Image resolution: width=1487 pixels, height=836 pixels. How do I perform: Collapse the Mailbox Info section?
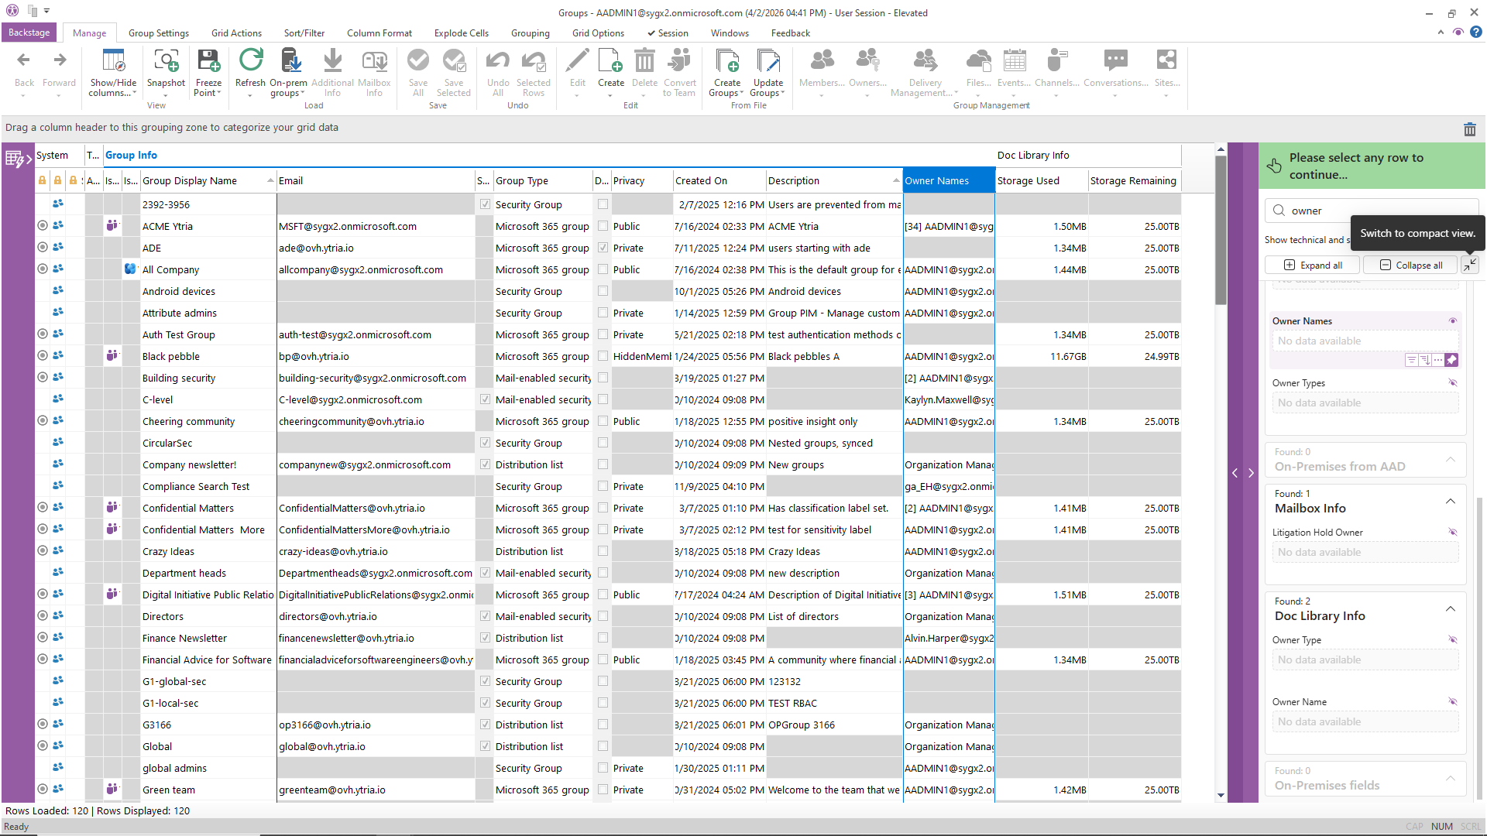1450,502
